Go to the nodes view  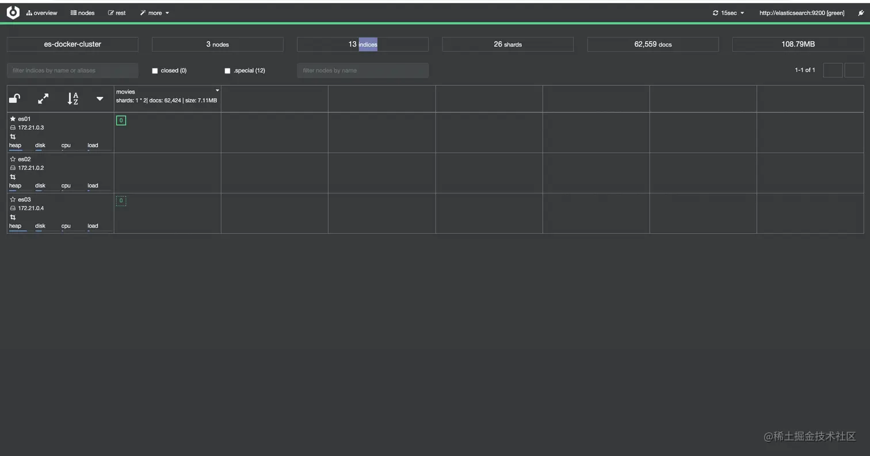(x=82, y=13)
